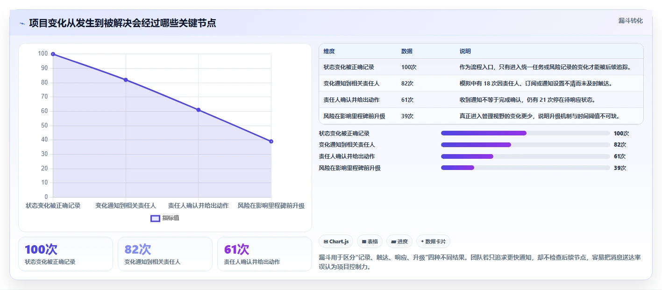Image resolution: width=662 pixels, height=290 pixels.
Task: Click the heading 项目变化从发生到被解决会经过哪些关键节点
Action: pyautogui.click(x=122, y=23)
